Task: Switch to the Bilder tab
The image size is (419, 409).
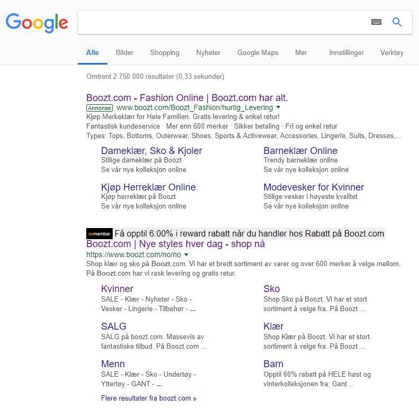Action: (124, 52)
